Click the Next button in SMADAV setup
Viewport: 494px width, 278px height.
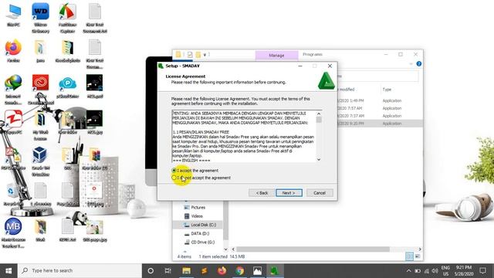pyautogui.click(x=289, y=193)
